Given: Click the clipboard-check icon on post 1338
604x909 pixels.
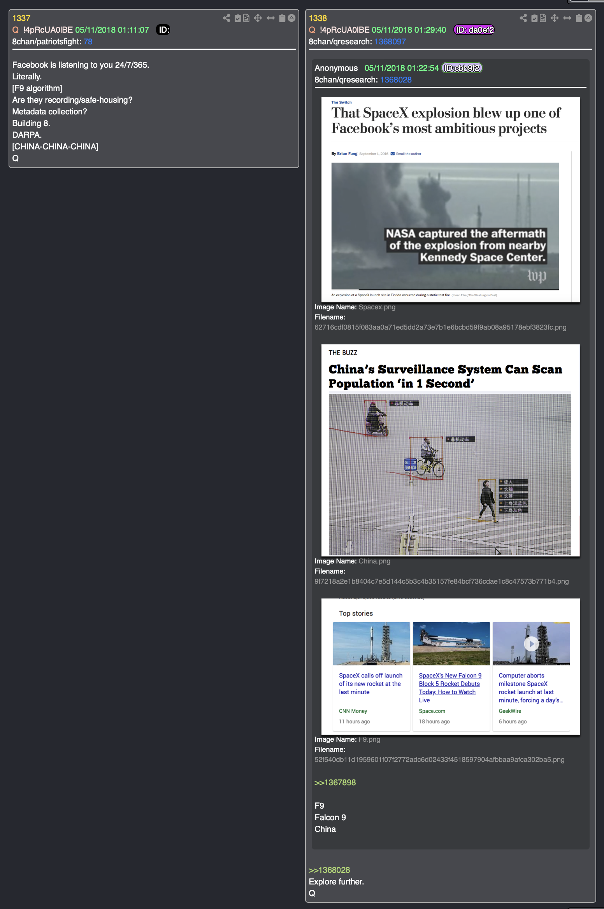Looking at the screenshot, I should pyautogui.click(x=534, y=18).
